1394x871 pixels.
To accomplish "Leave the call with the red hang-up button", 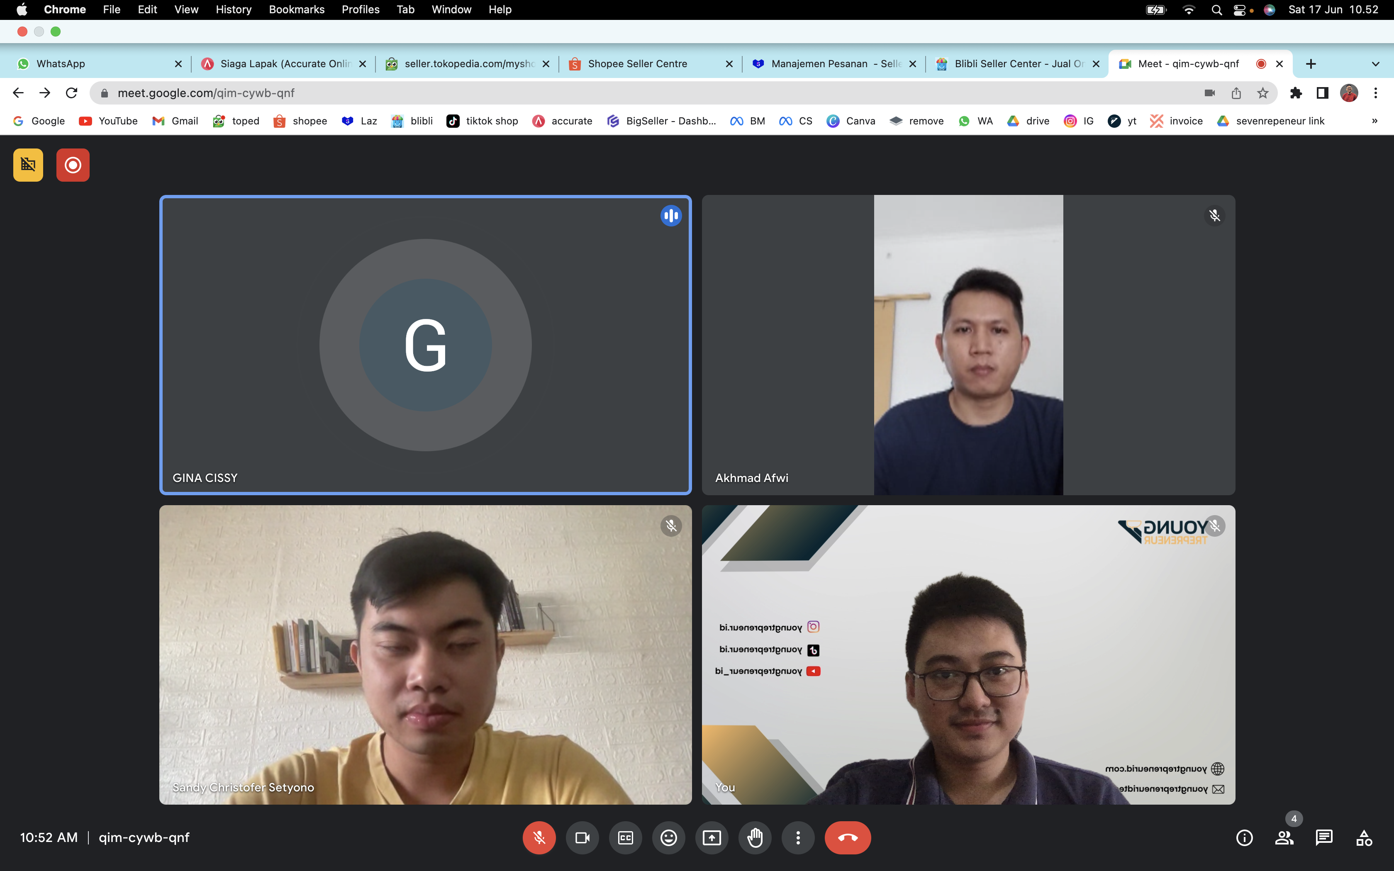I will coord(847,837).
